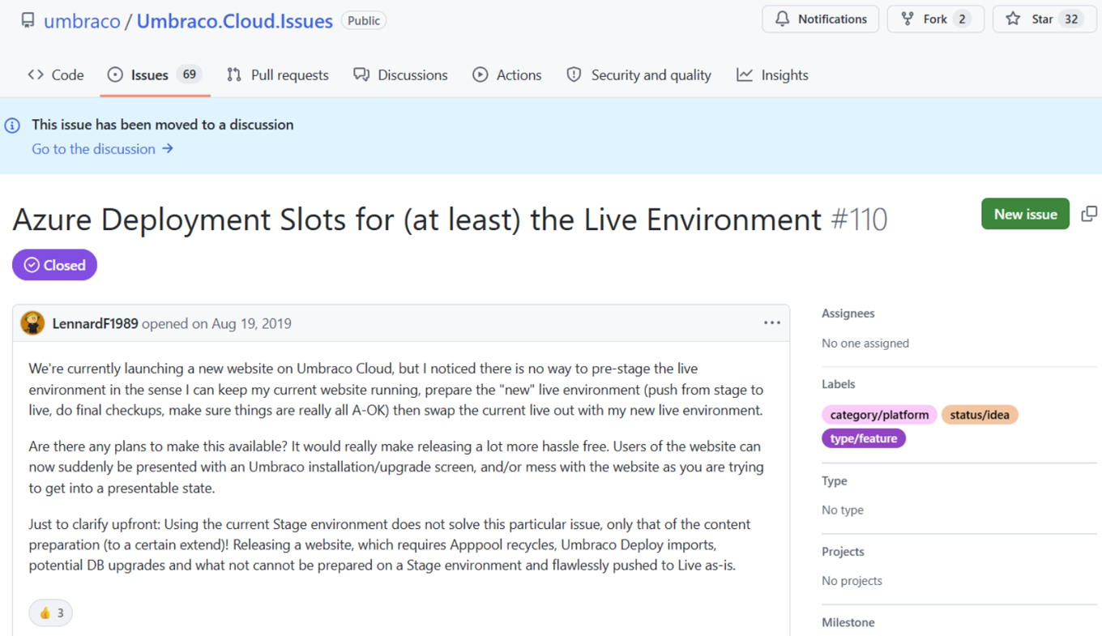Image resolution: width=1102 pixels, height=636 pixels.
Task: Click the repository icon beside umbraco
Action: [28, 20]
